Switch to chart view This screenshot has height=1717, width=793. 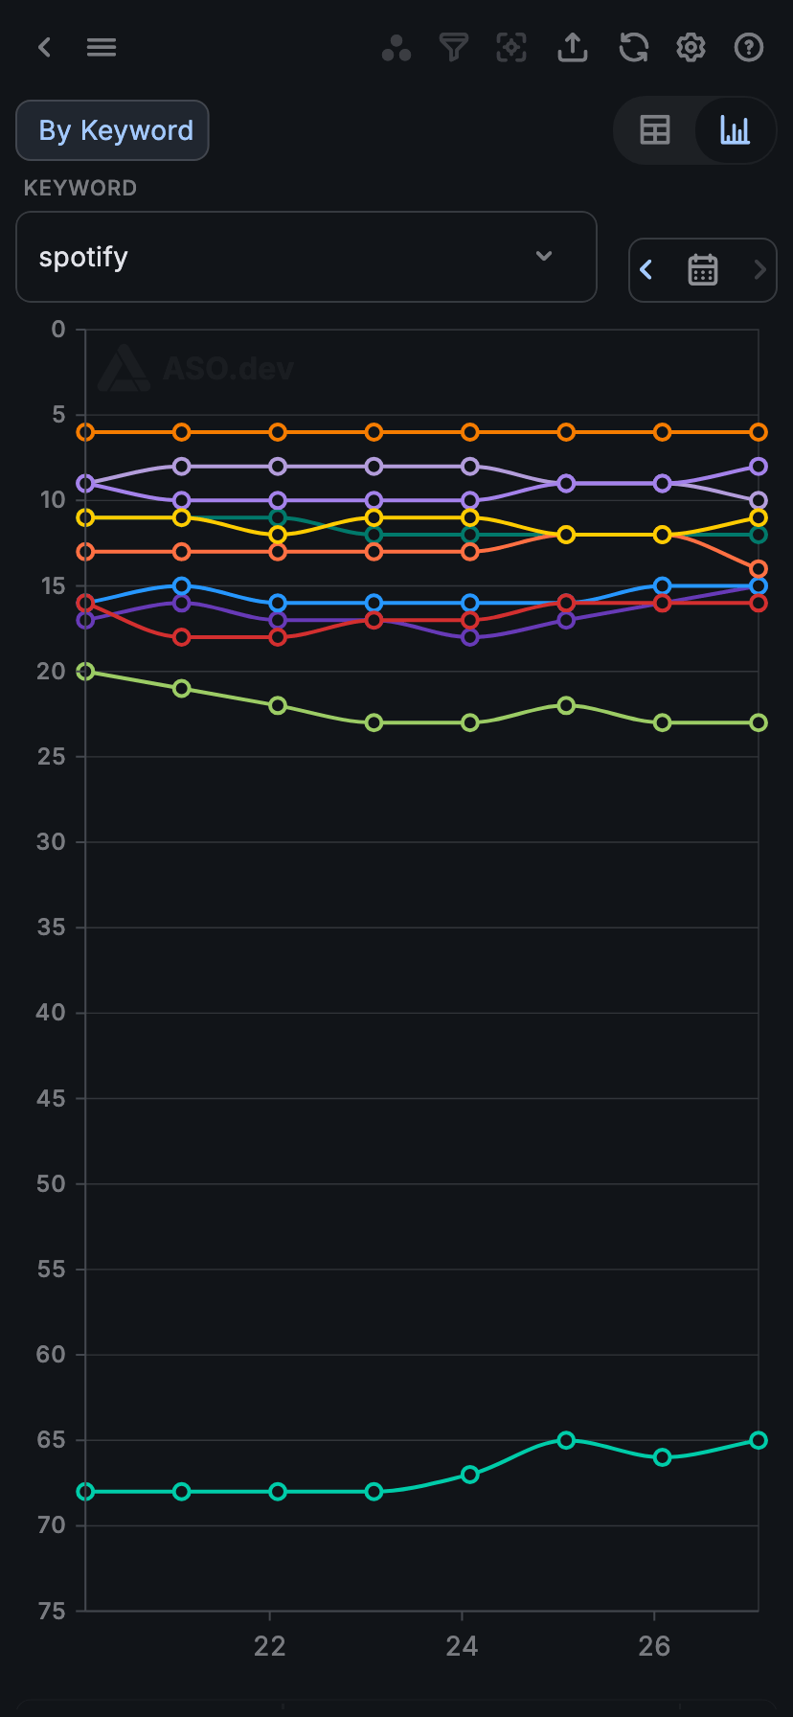[735, 130]
